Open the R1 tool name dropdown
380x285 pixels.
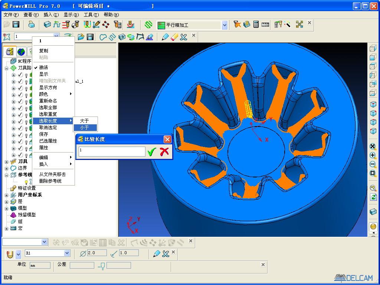coord(67,253)
